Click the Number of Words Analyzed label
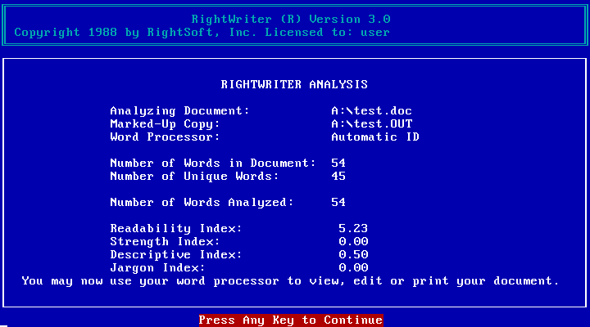This screenshot has height=327, width=590. [x=202, y=203]
